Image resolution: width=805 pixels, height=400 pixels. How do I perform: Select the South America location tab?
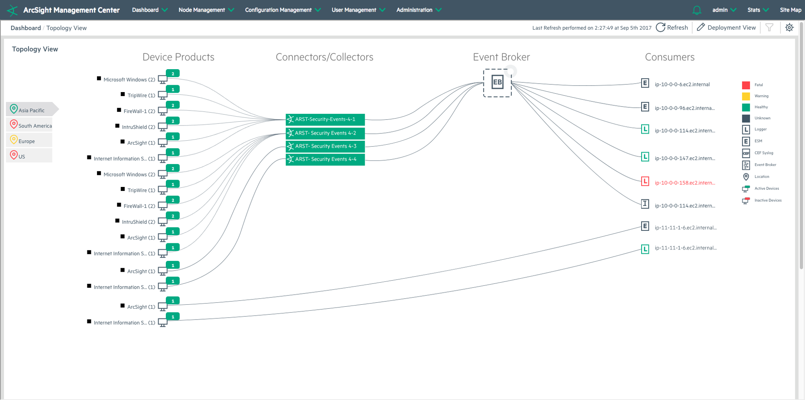29,125
